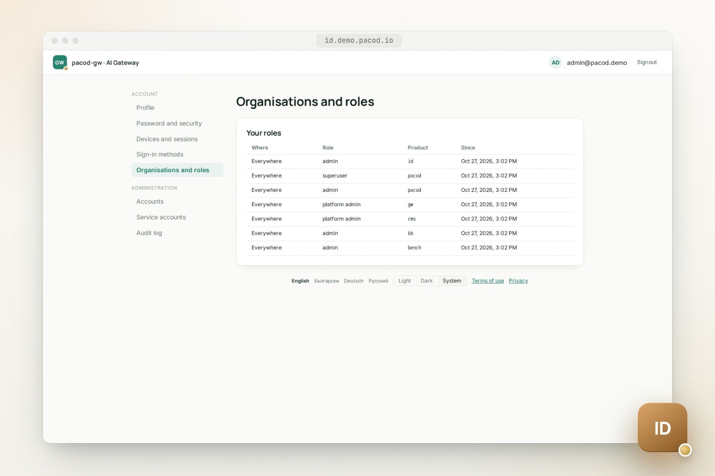This screenshot has width=715, height=476.
Task: Click the admin@pacod.demo account email
Action: [597, 62]
